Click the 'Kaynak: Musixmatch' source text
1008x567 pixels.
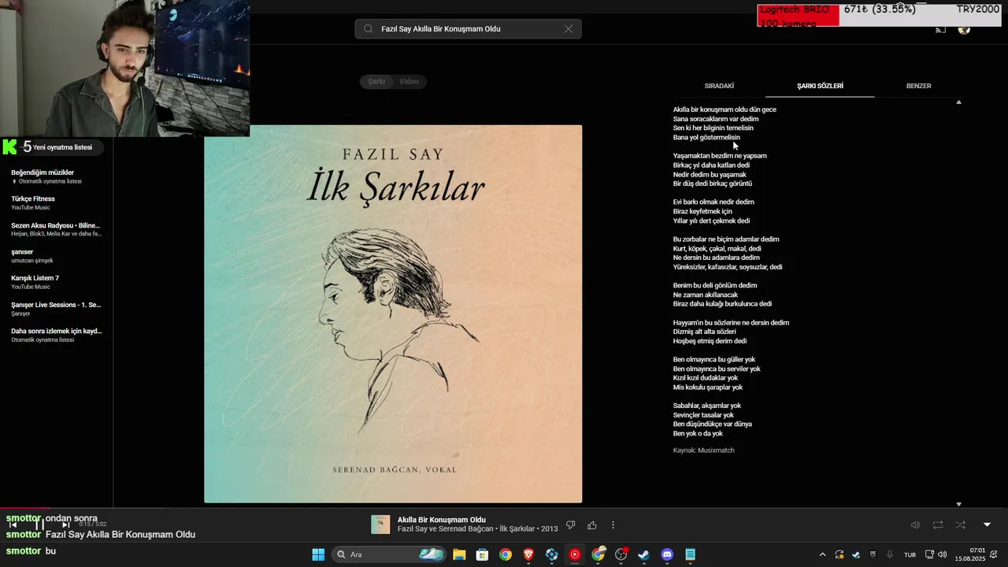[x=703, y=450]
